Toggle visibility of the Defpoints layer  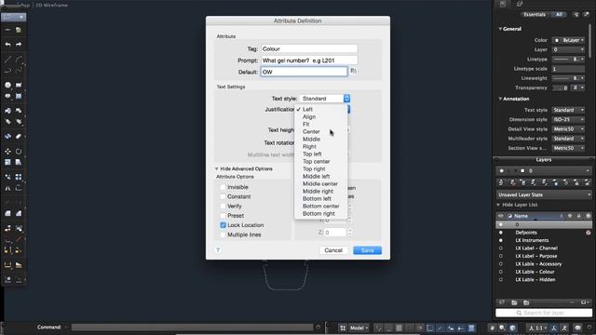501,233
